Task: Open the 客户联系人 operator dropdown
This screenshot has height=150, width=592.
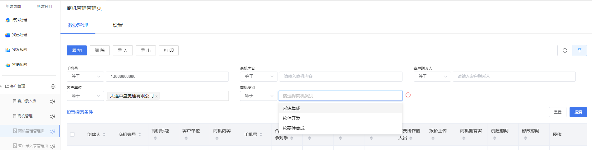Action: [x=432, y=77]
